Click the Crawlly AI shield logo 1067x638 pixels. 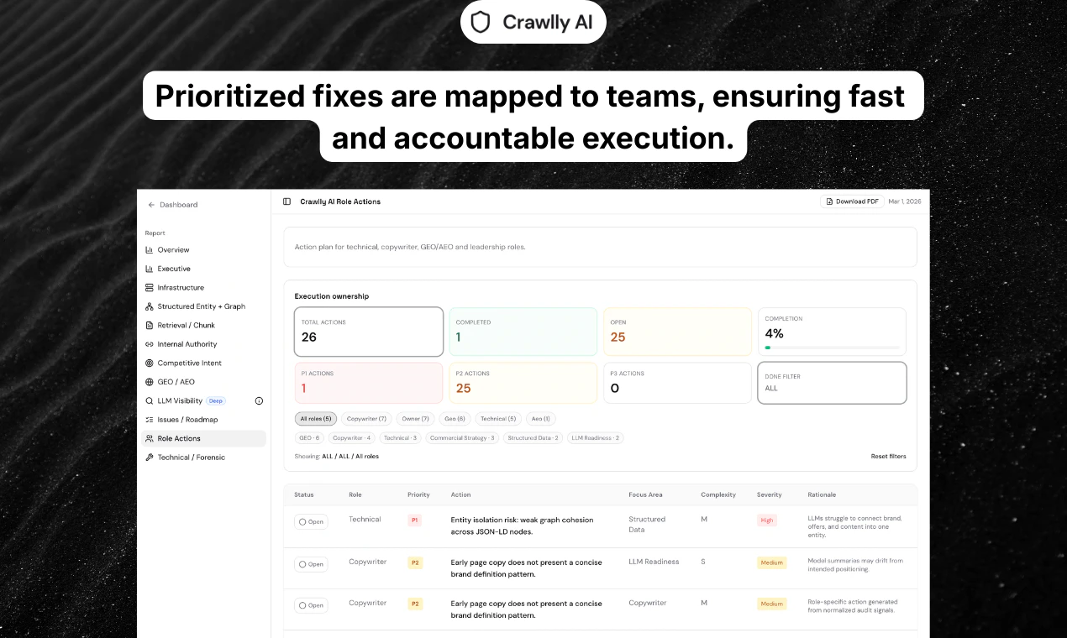(480, 22)
